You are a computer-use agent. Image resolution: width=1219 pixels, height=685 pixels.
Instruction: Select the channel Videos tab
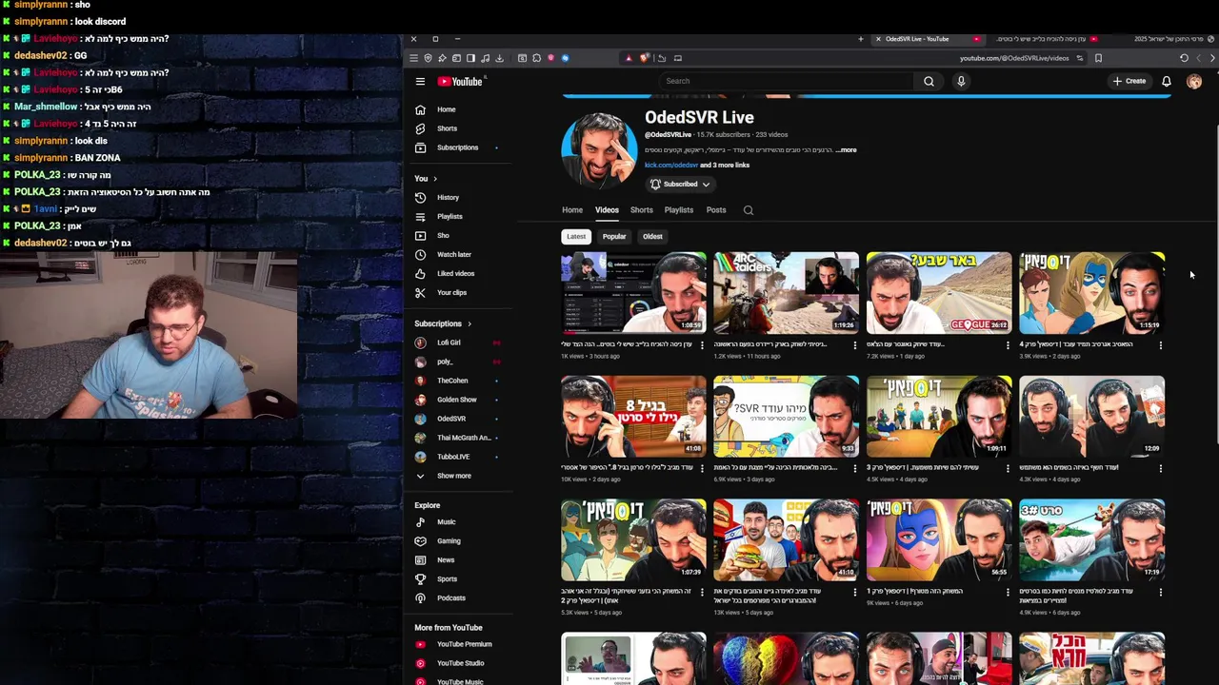coord(607,210)
